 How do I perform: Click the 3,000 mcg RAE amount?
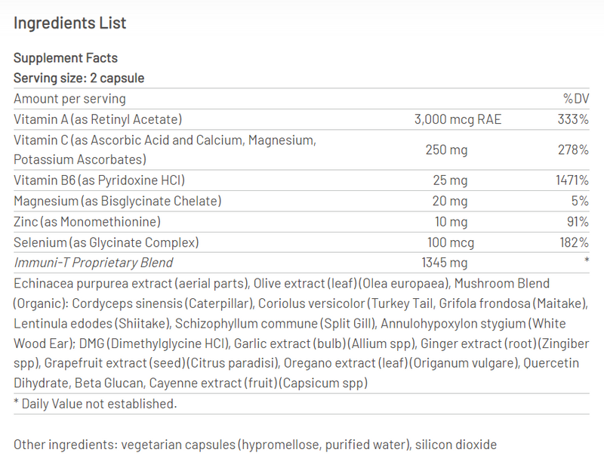tap(458, 119)
